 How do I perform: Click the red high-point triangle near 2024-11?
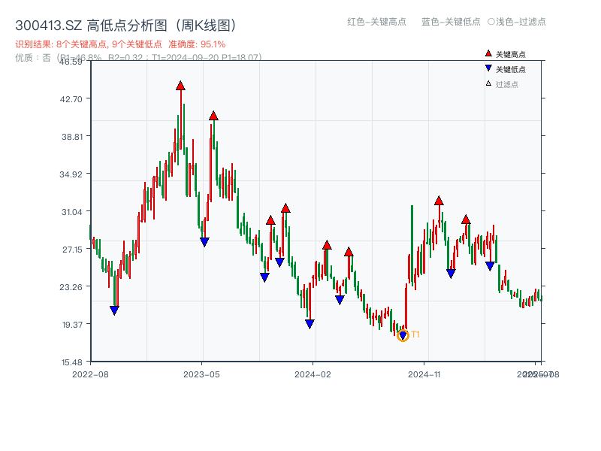(439, 200)
